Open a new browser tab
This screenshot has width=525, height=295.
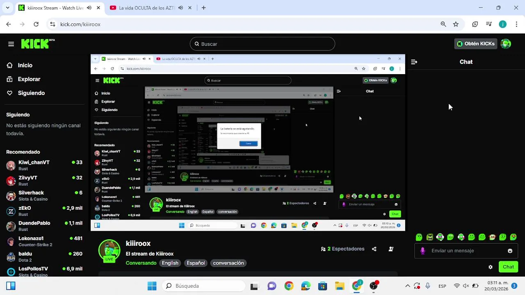(x=203, y=8)
